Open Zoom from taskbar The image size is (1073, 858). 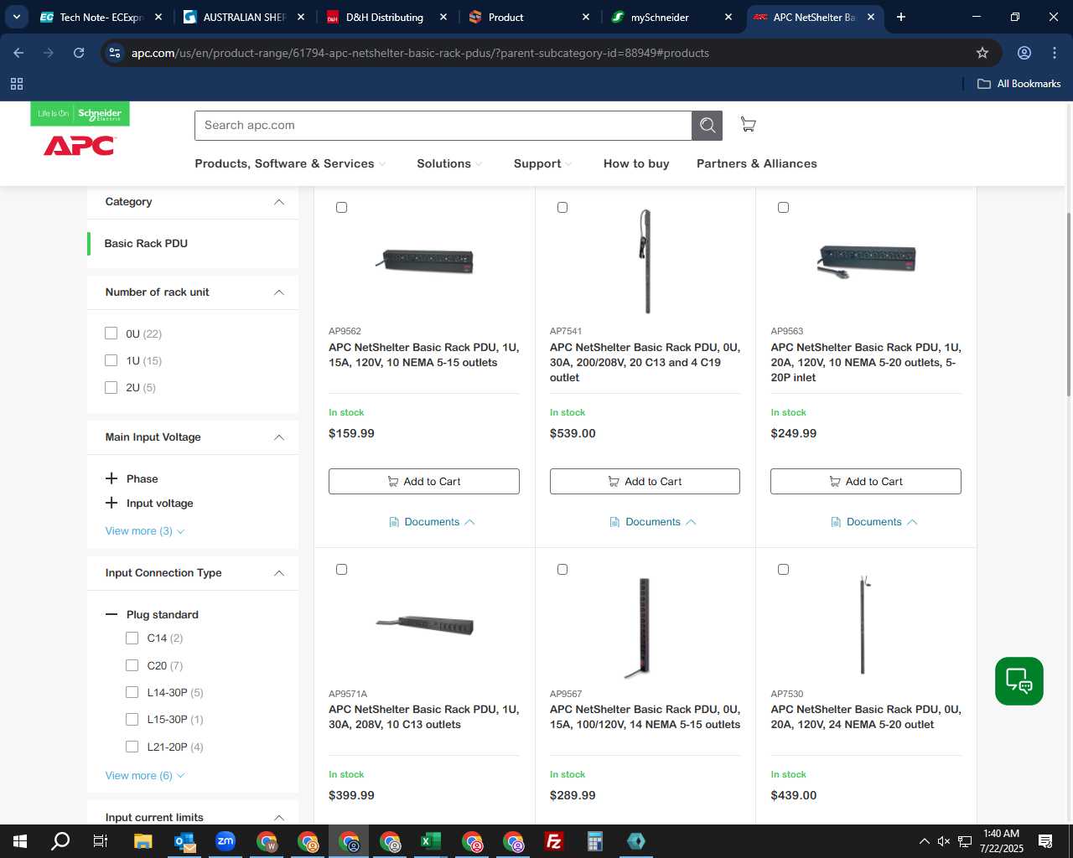225,841
